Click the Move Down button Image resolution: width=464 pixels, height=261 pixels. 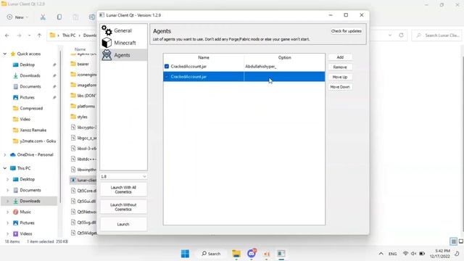coord(340,87)
